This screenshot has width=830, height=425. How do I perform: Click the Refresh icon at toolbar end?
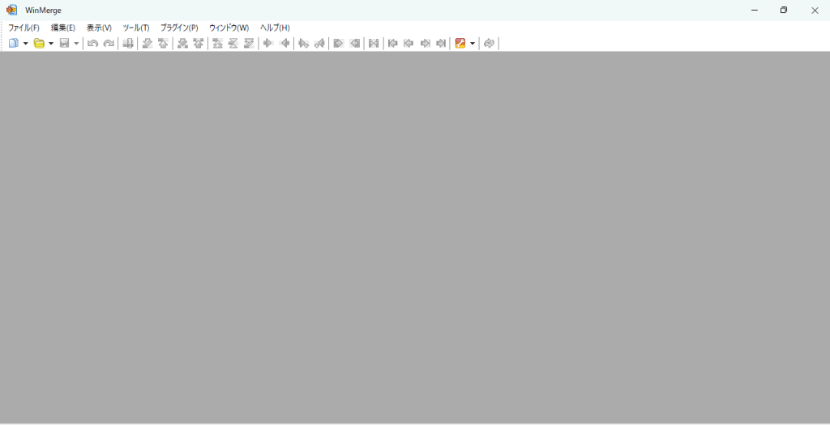[x=489, y=43]
